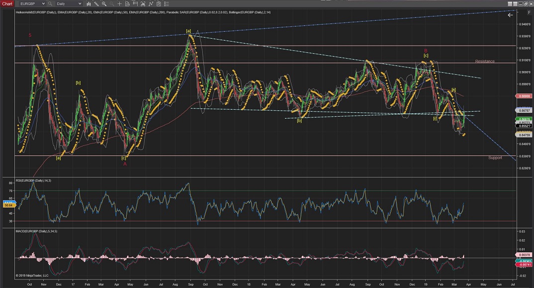
Task: Click the second link window square button
Action: [x=515, y=4]
